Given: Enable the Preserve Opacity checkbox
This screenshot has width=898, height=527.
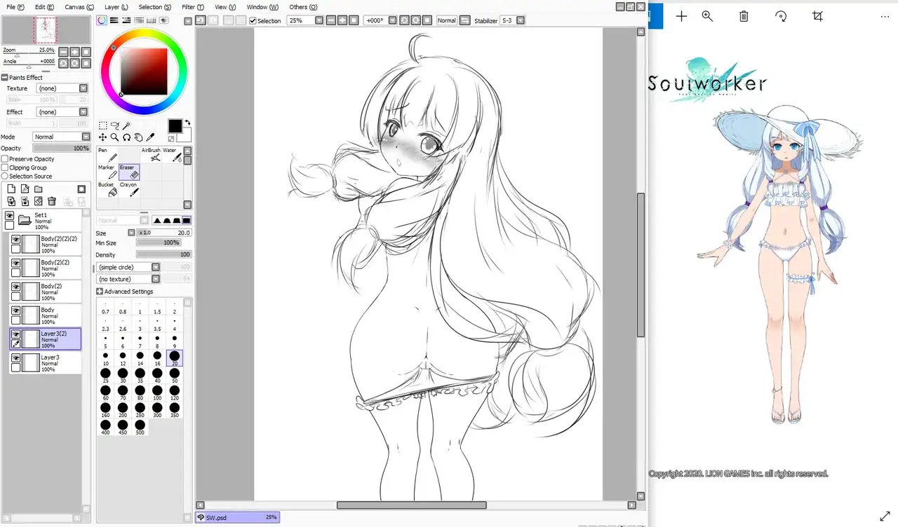Looking at the screenshot, I should [x=5, y=159].
